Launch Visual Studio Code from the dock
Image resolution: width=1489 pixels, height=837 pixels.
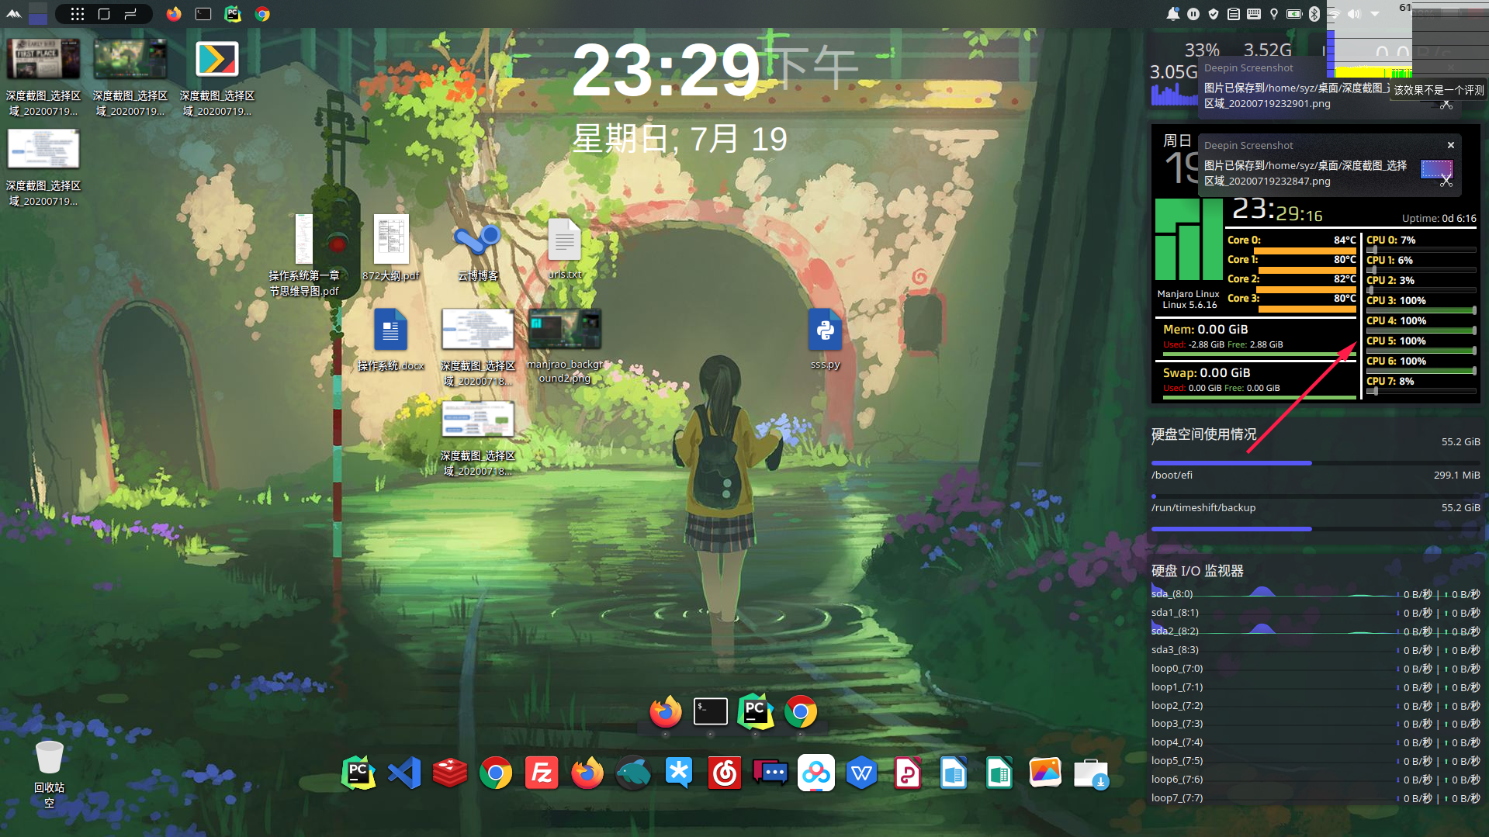coord(404,773)
